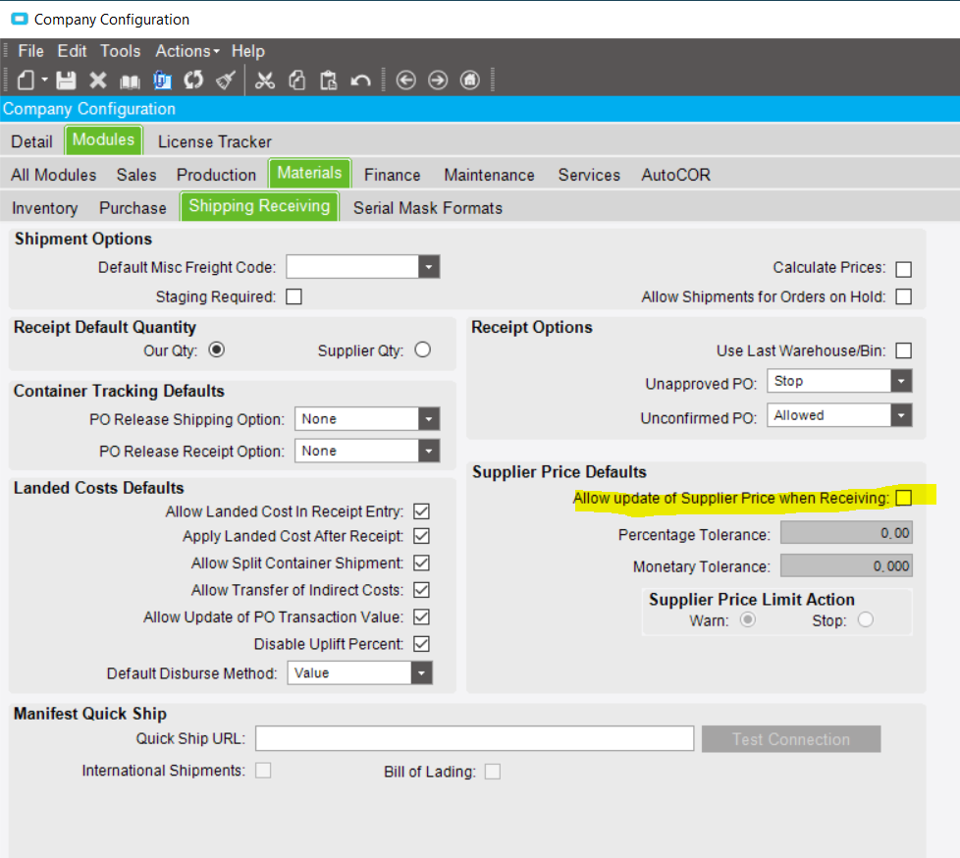Viewport: 960px width, 858px height.
Task: Open the Unapproved PO dropdown showing Stop
Action: [900, 381]
